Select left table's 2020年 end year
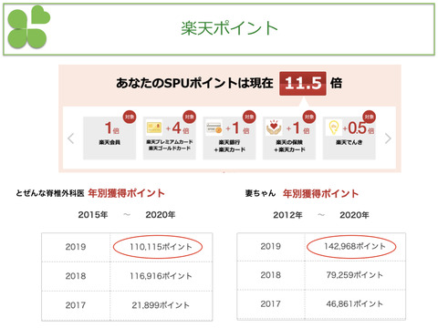The height and width of the screenshot is (328, 438). pyautogui.click(x=161, y=215)
